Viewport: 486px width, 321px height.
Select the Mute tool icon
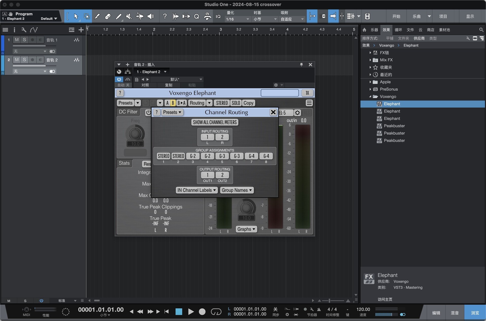click(x=129, y=16)
